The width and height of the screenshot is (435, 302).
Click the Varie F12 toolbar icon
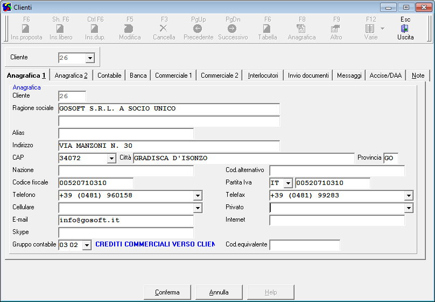[370, 29]
